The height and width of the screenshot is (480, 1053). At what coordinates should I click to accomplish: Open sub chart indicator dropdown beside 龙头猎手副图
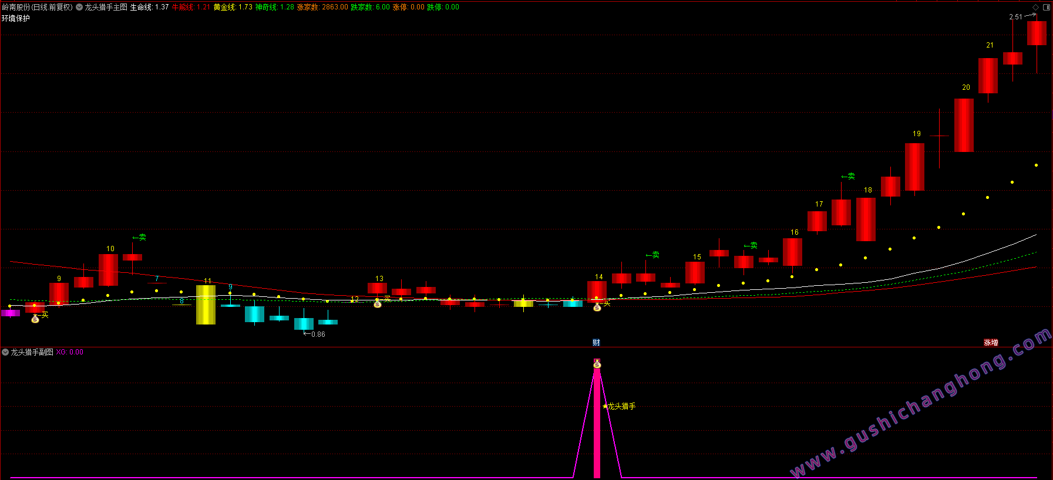tap(5, 352)
